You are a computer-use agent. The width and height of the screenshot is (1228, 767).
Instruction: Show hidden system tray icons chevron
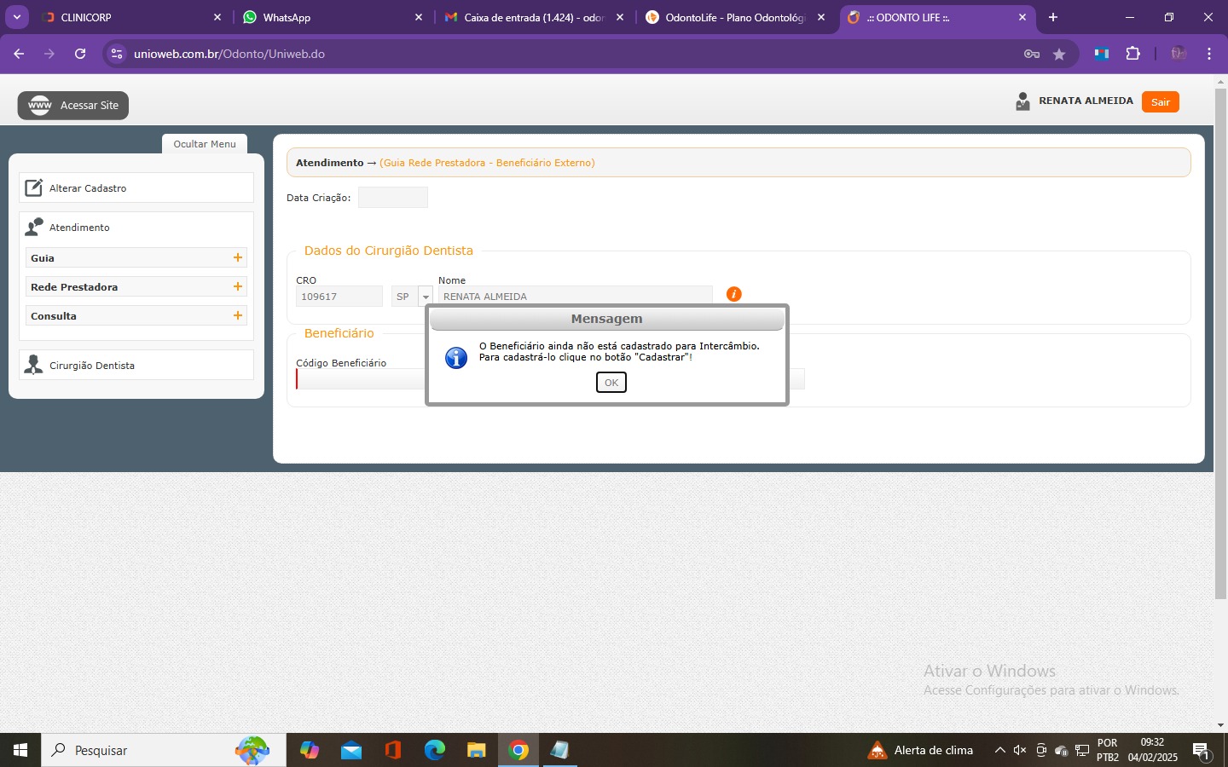click(999, 751)
